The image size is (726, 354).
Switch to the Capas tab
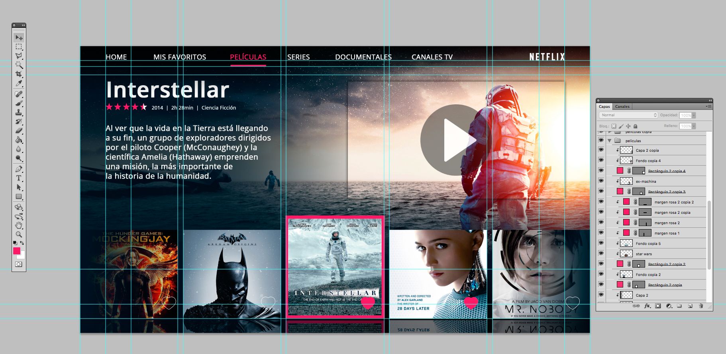click(604, 106)
